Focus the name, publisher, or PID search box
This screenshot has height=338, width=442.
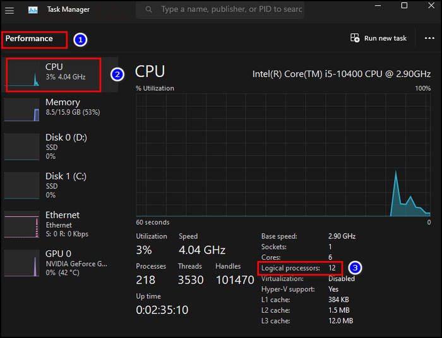220,9
